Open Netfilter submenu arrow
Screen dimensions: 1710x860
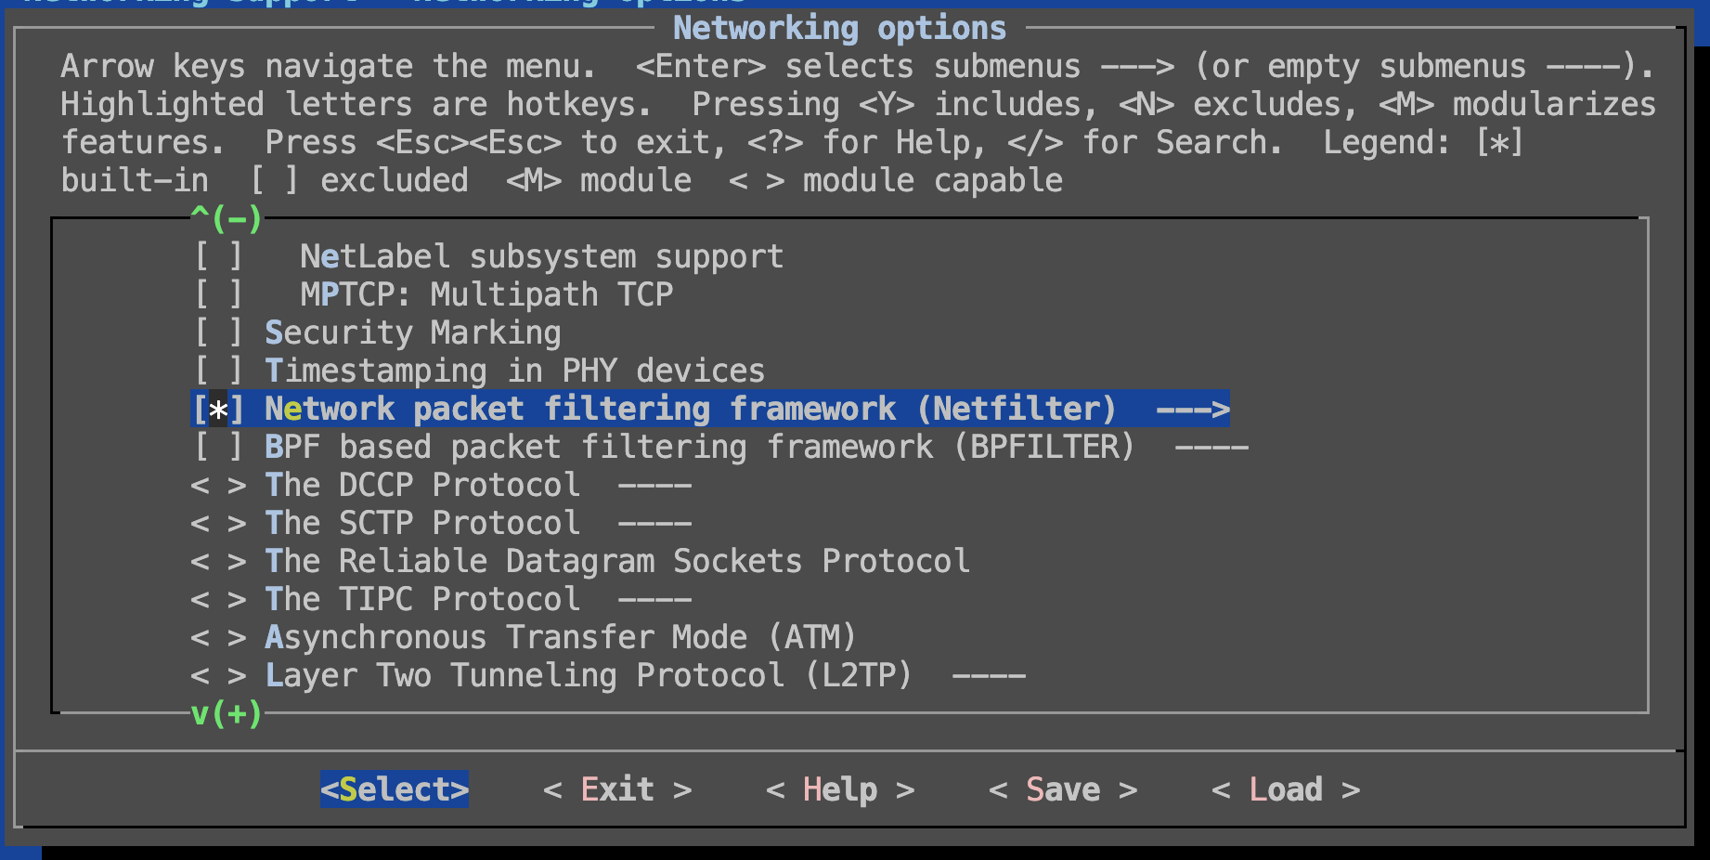(1192, 410)
